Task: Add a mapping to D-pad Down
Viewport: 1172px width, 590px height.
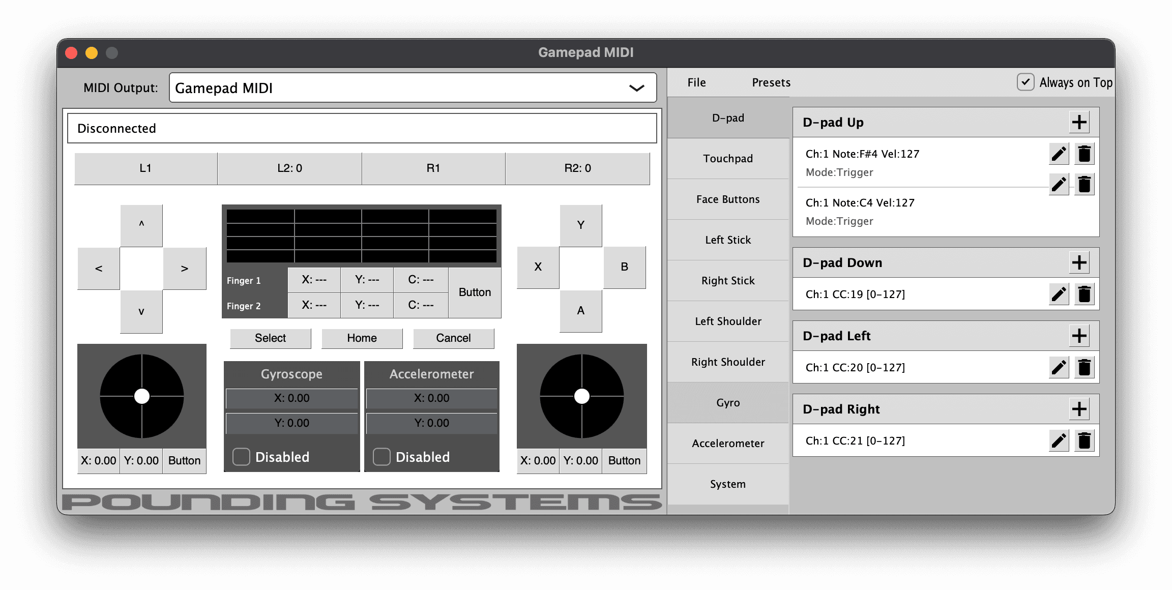Action: pyautogui.click(x=1079, y=262)
